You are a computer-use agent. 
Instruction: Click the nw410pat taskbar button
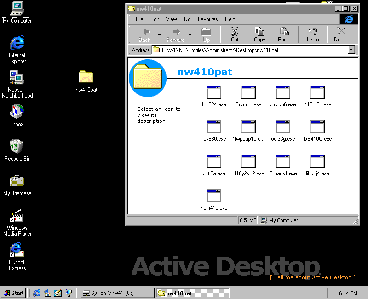coord(192,293)
